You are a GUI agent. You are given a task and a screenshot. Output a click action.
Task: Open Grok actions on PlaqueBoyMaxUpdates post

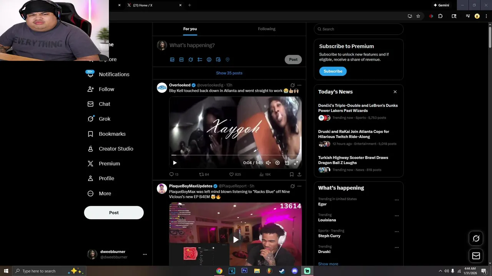293,186
